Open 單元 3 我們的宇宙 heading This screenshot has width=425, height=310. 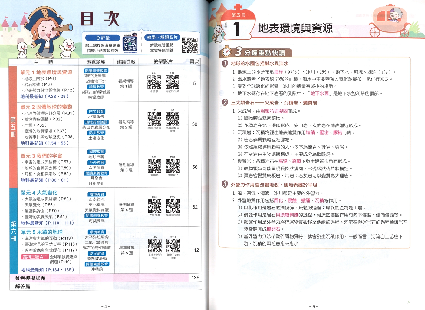[41, 156]
